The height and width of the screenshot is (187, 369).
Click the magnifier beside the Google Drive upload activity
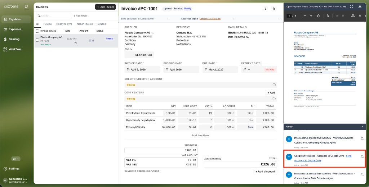point(362,156)
